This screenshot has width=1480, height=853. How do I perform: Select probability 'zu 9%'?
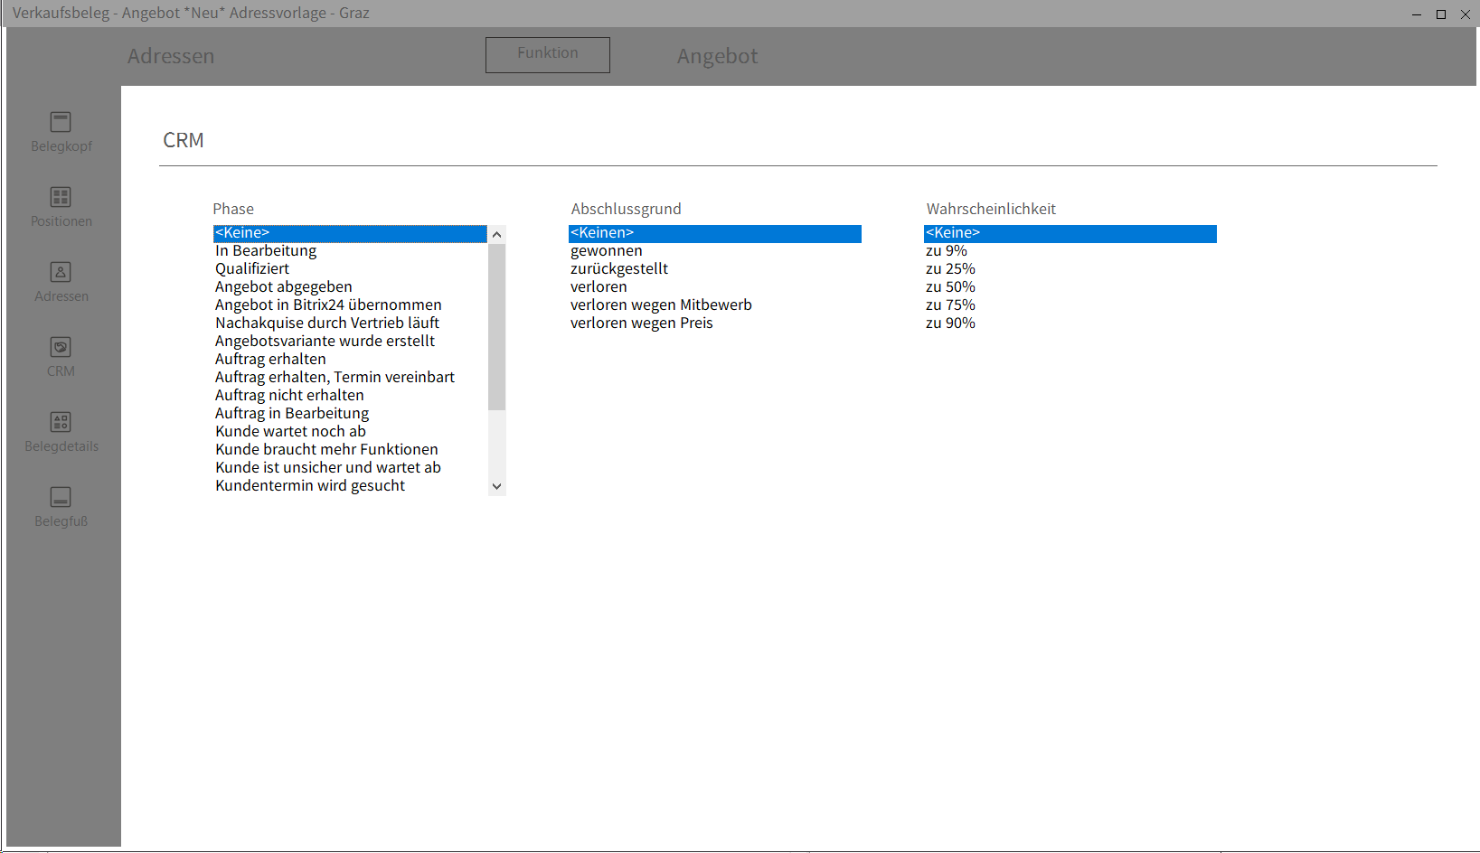click(1070, 251)
